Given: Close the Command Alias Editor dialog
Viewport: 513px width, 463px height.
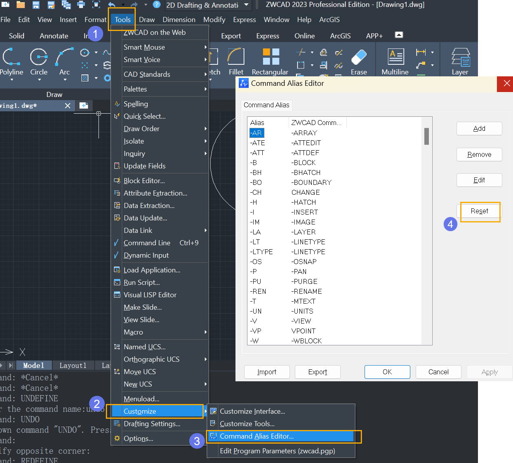Looking at the screenshot, I should pyautogui.click(x=507, y=83).
